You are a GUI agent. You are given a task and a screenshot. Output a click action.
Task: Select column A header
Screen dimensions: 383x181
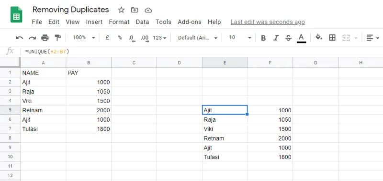(x=43, y=63)
